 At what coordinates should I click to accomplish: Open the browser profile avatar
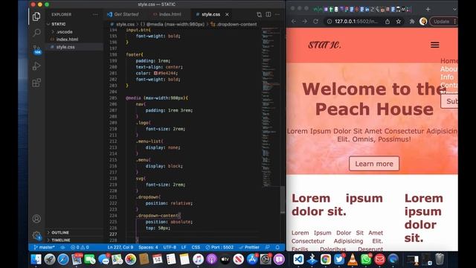pos(423,22)
